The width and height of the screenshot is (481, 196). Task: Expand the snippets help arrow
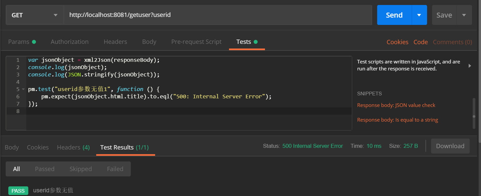pyautogui.click(x=470, y=66)
